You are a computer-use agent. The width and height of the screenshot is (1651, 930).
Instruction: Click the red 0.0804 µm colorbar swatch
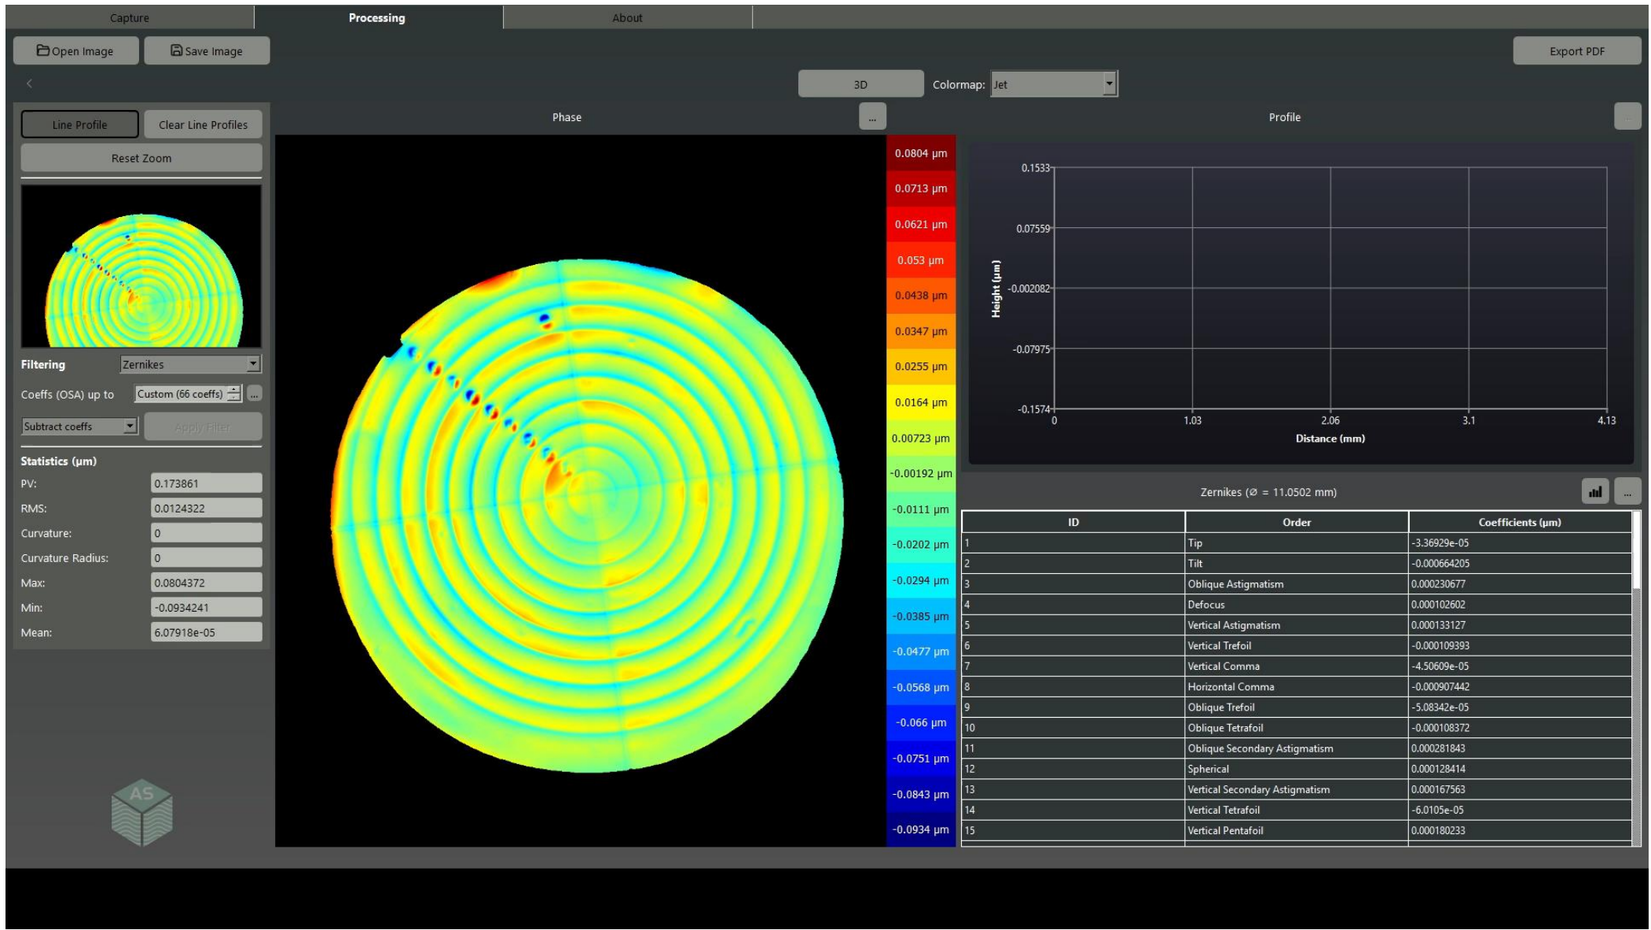920,153
